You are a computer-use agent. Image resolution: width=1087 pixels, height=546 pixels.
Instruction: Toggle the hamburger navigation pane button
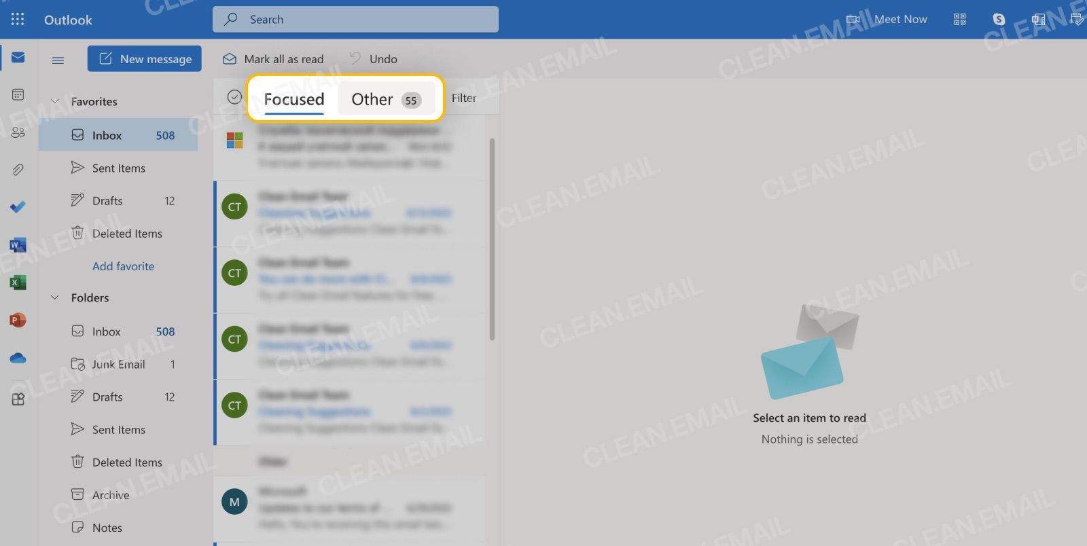pyautogui.click(x=58, y=60)
